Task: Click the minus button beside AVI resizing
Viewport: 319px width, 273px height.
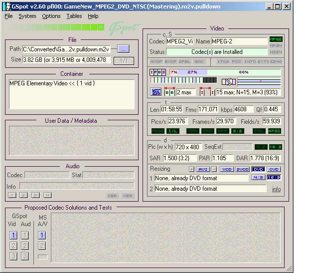Action: pyautogui.click(x=214, y=169)
